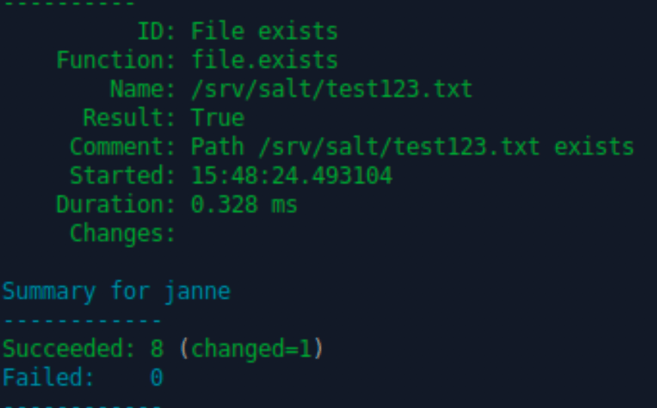This screenshot has width=657, height=408.
Task: Click the "(changed=1)" text
Action: [x=251, y=349]
